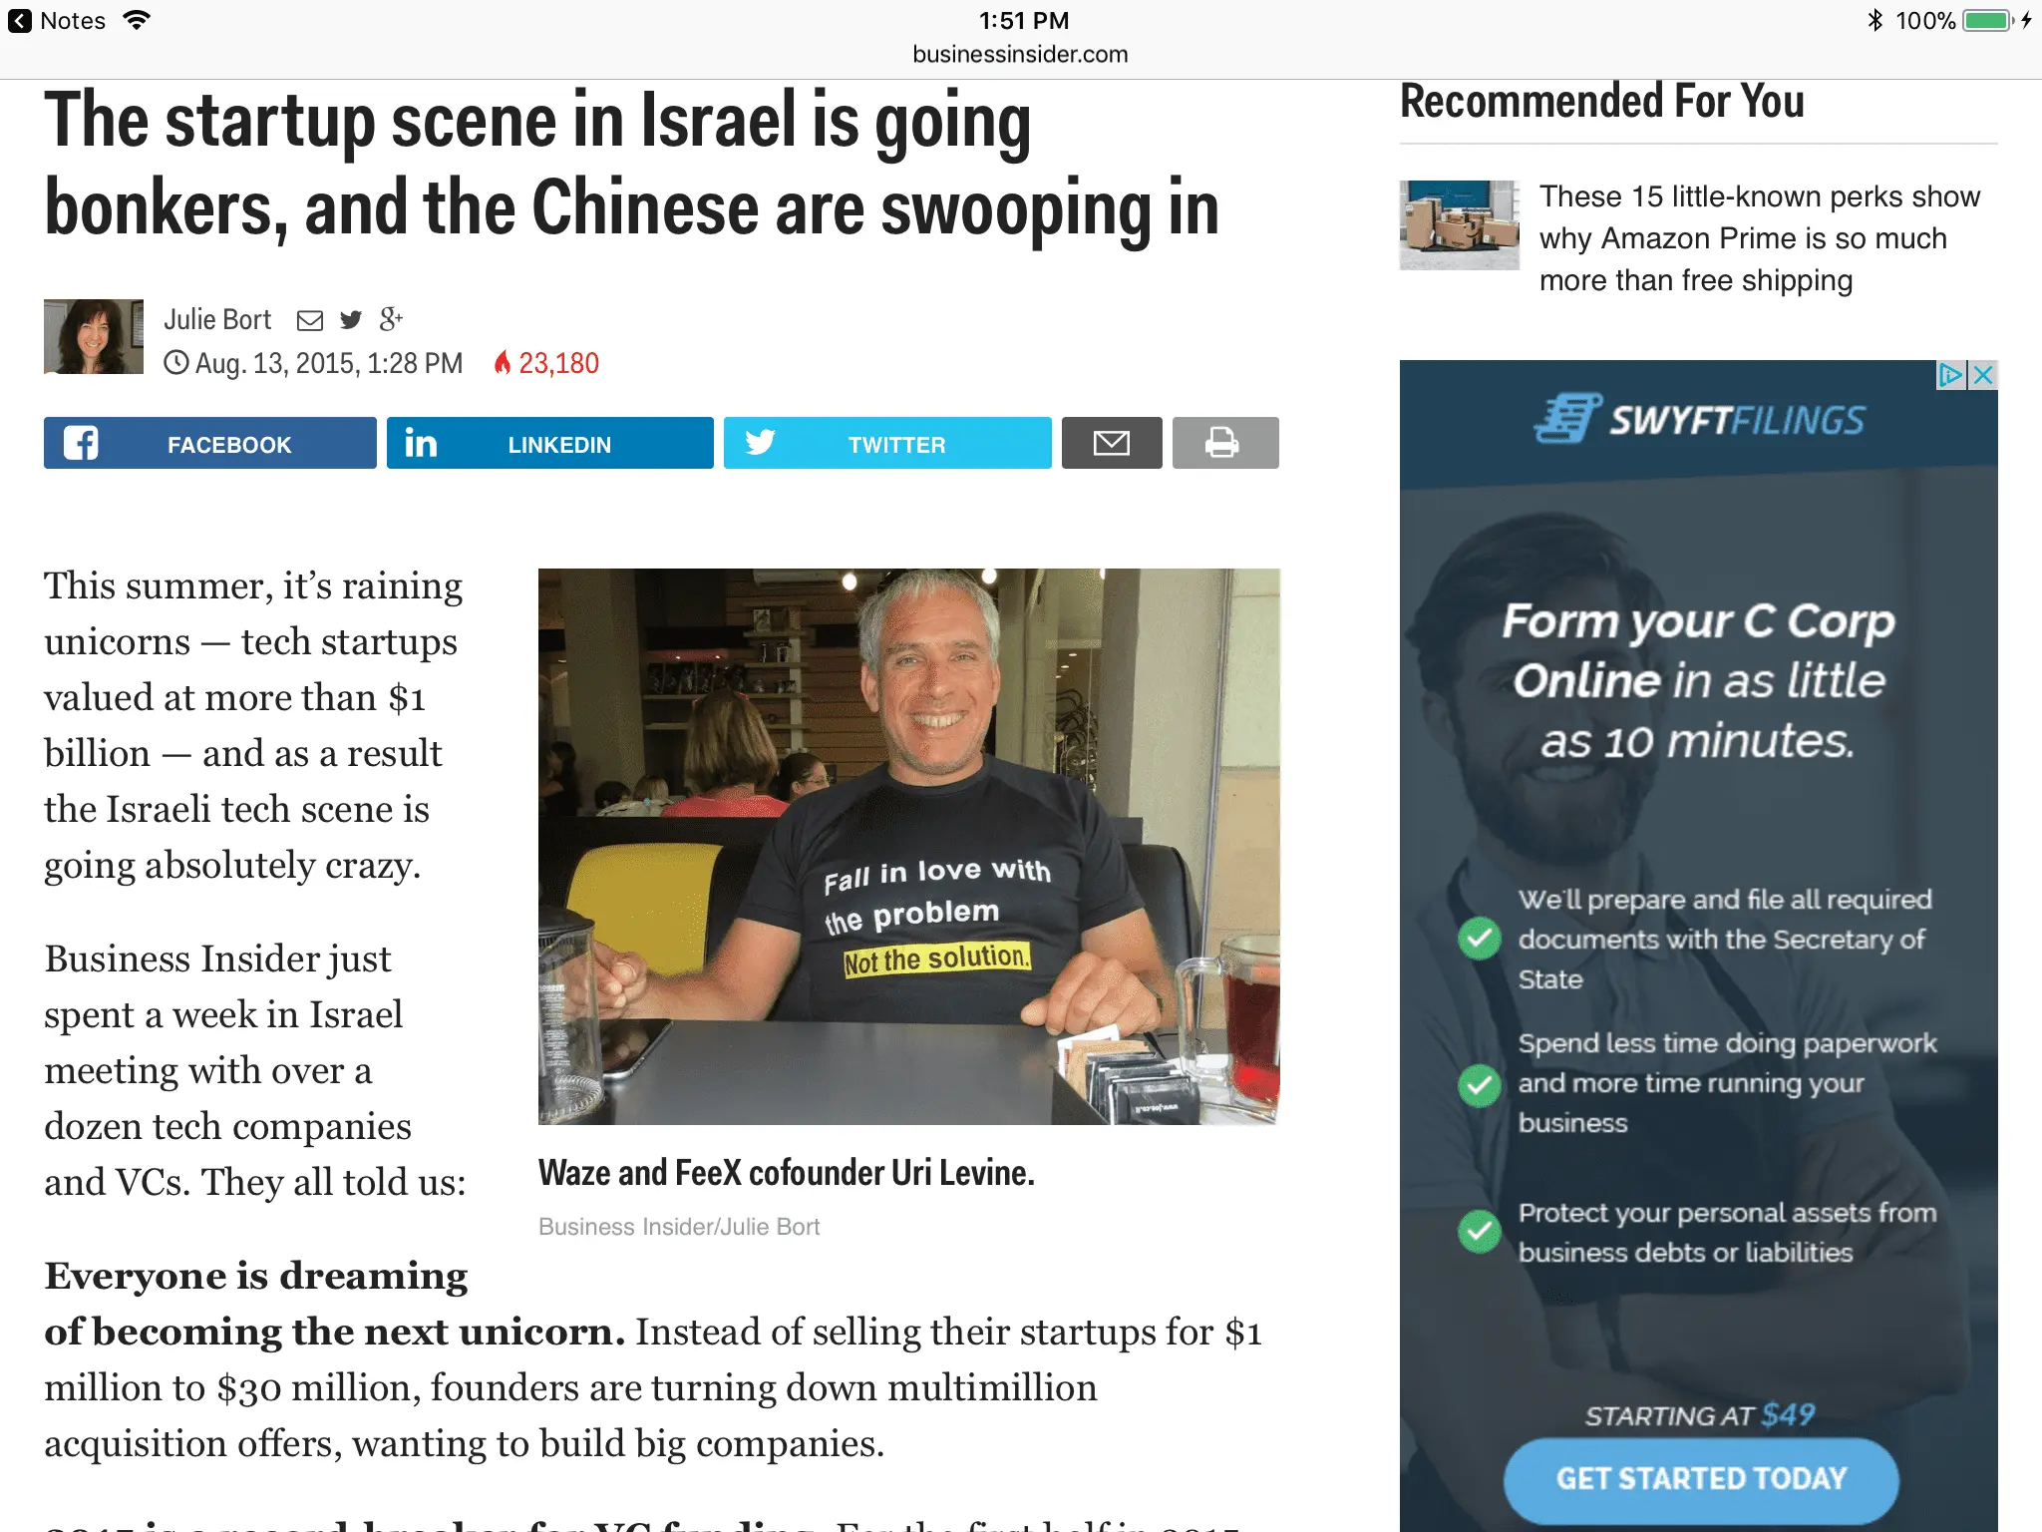Click the AdChoices triangle icon on ad

point(1951,375)
